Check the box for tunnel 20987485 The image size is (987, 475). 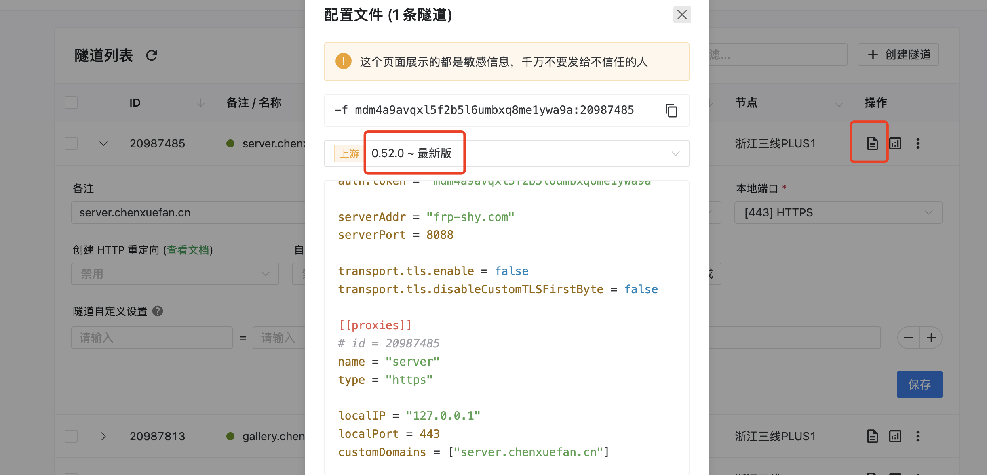[x=71, y=143]
